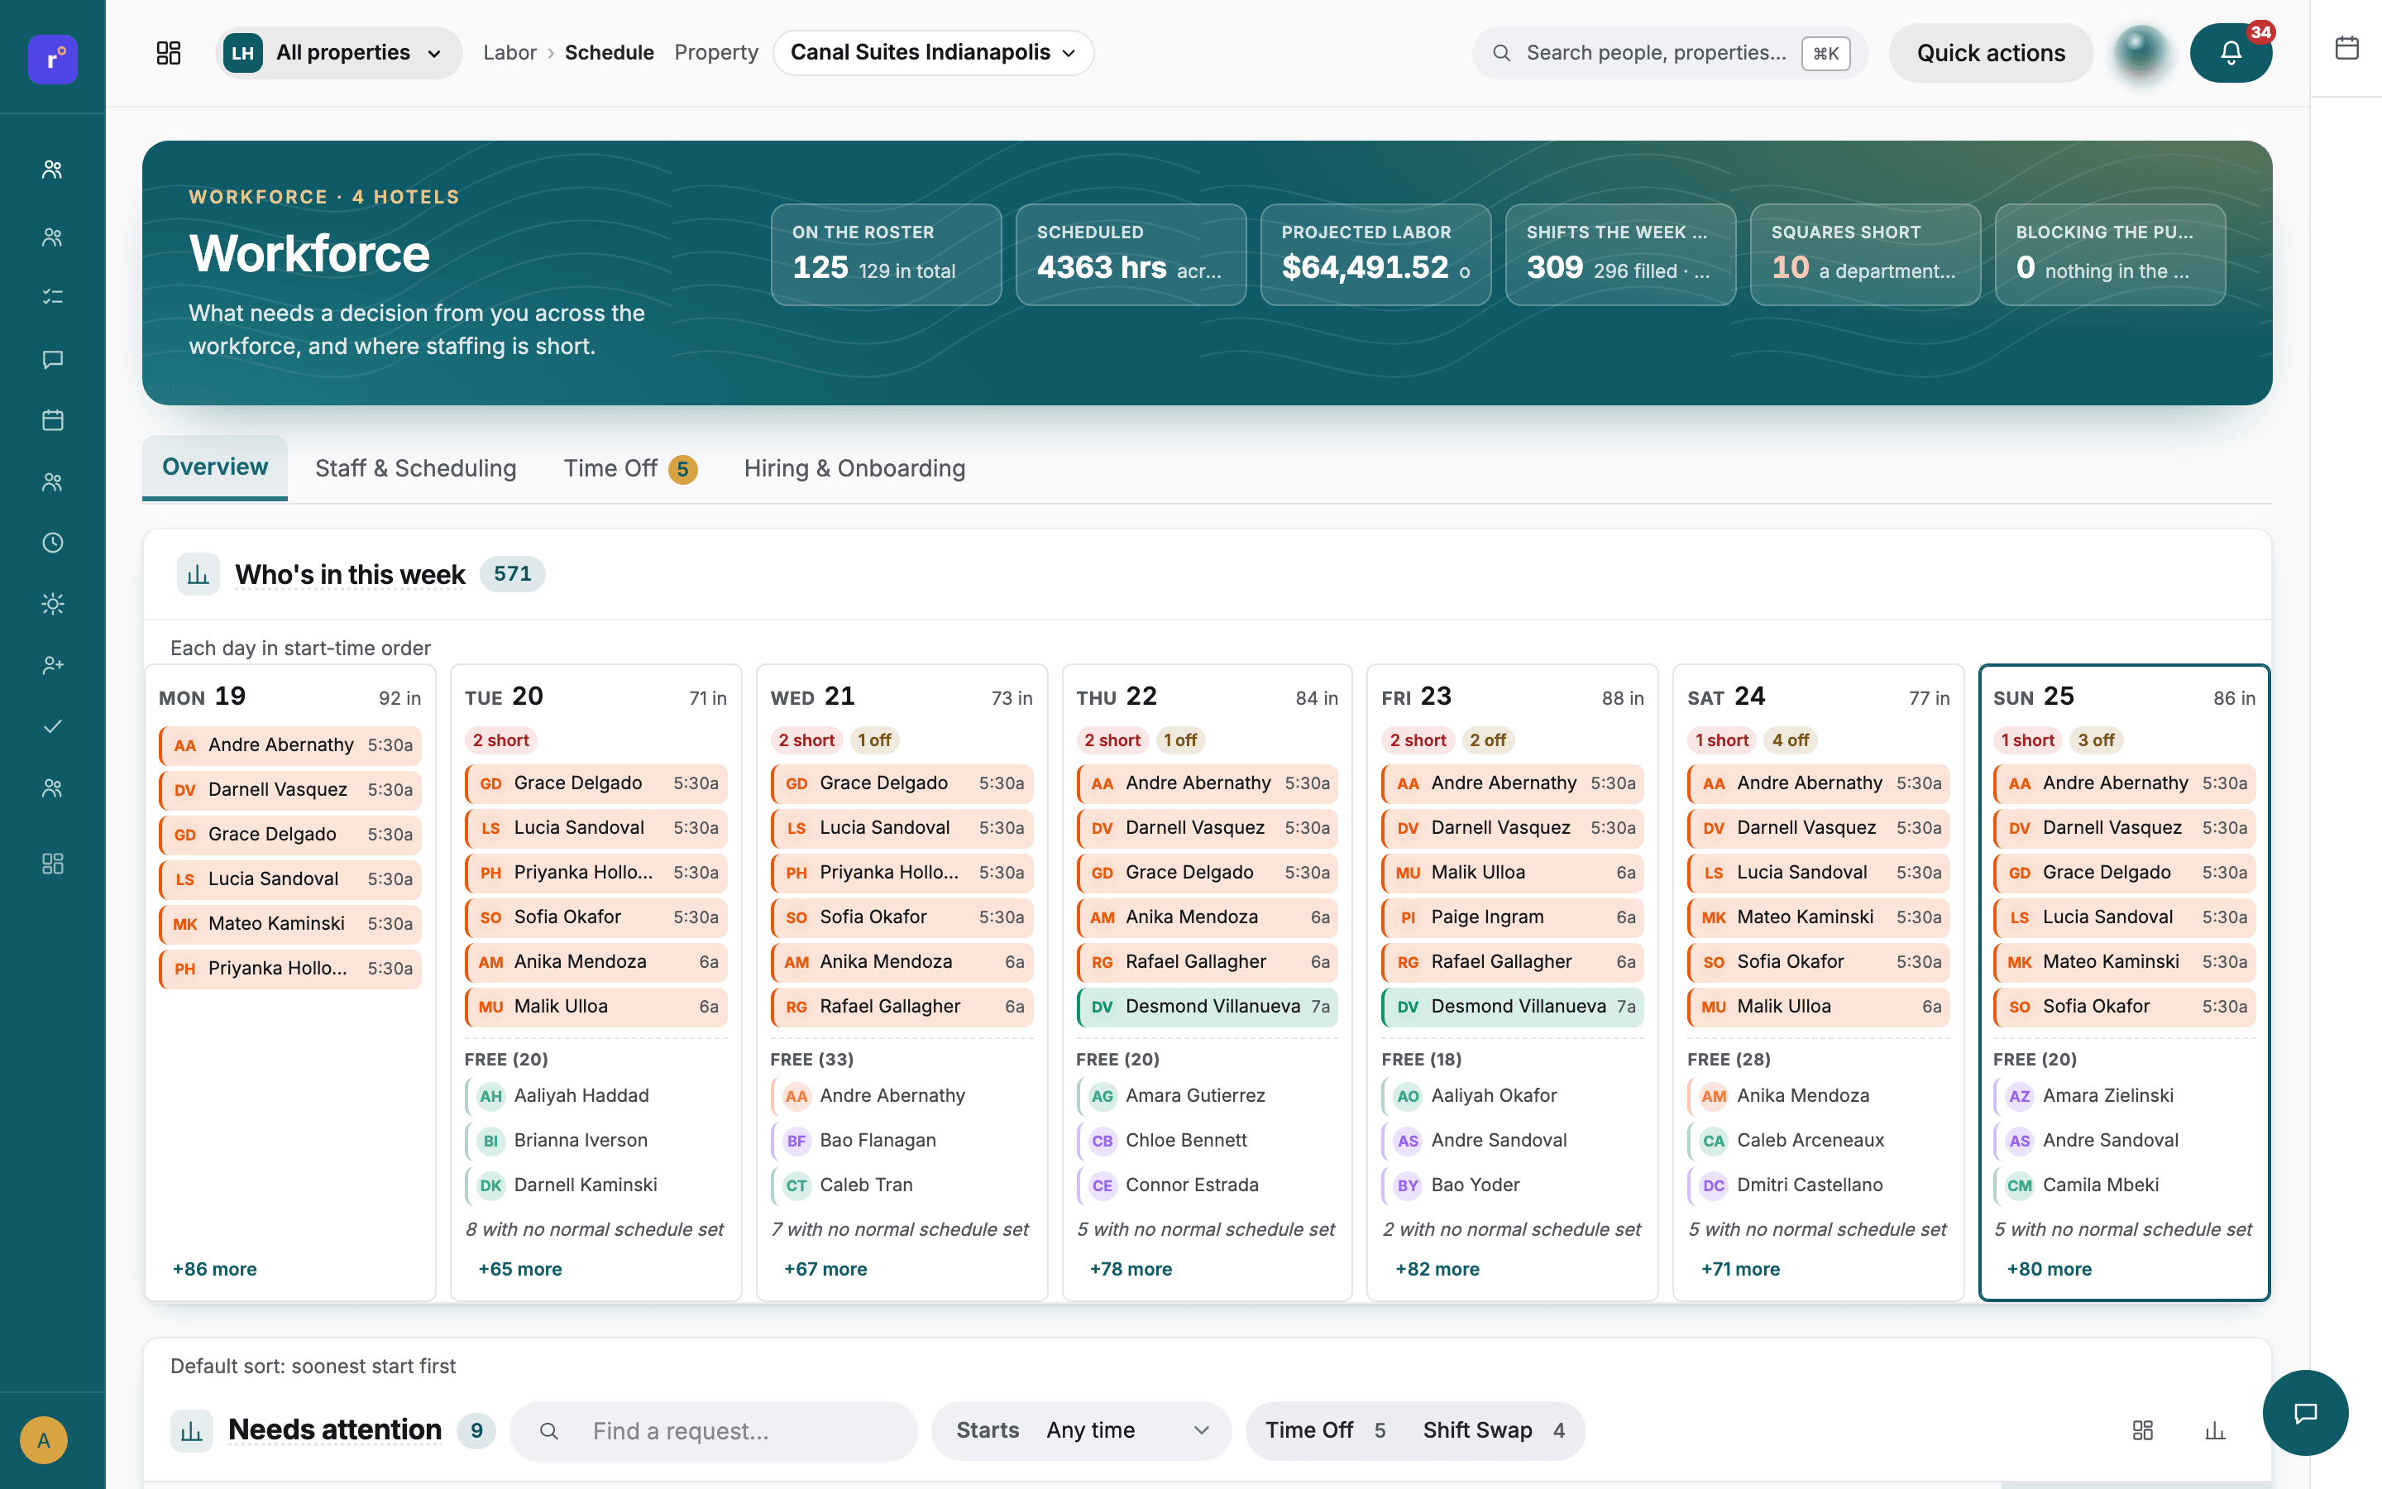The image size is (2382, 1489).
Task: Expand +65 more on Tuesday 20
Action: [x=519, y=1270]
